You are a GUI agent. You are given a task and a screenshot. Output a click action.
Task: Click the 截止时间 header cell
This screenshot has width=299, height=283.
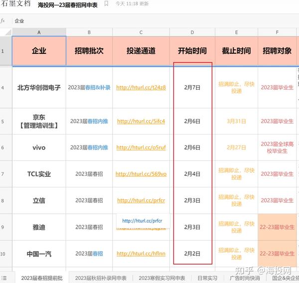click(x=236, y=51)
